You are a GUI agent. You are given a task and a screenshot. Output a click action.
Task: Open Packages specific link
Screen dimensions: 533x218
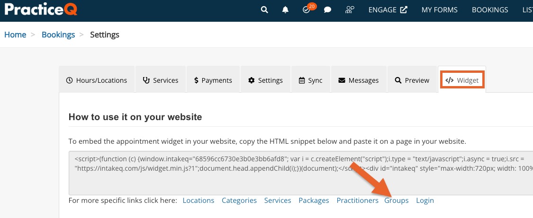coord(314,201)
